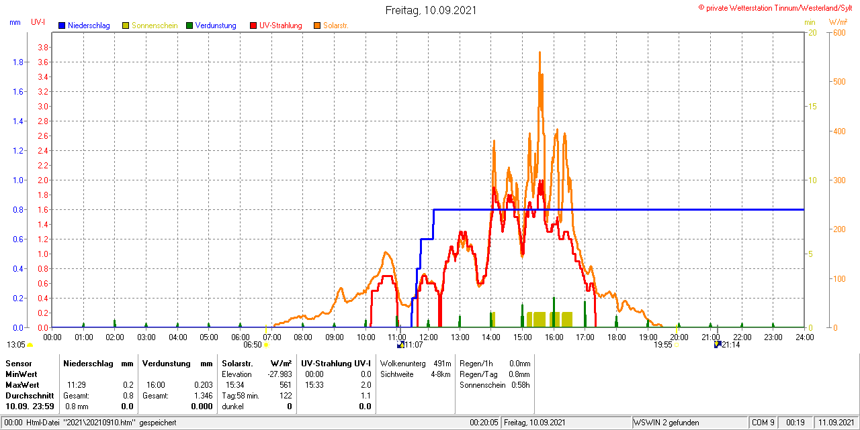Select the Verdunstung legend label
Viewport: 860px width, 430px height.
click(216, 25)
